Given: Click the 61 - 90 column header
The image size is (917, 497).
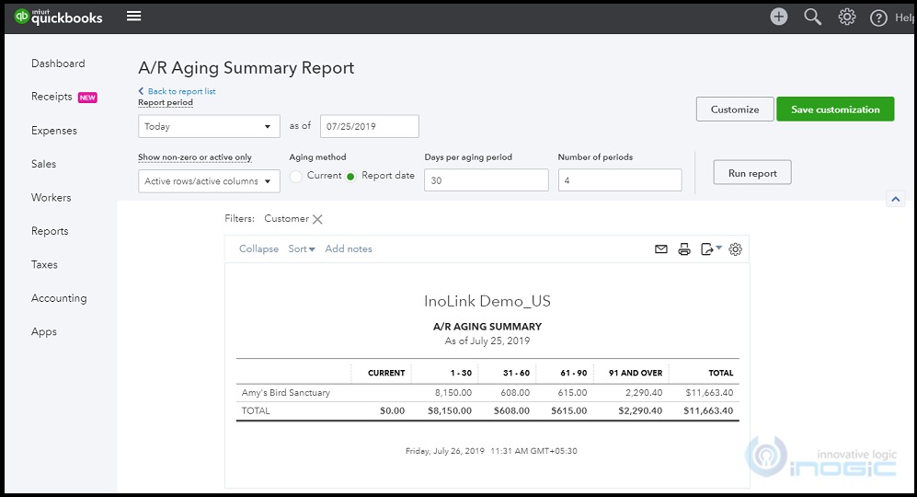Looking at the screenshot, I should 574,373.
